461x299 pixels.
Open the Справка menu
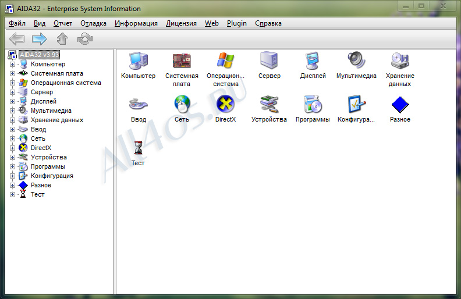click(268, 23)
